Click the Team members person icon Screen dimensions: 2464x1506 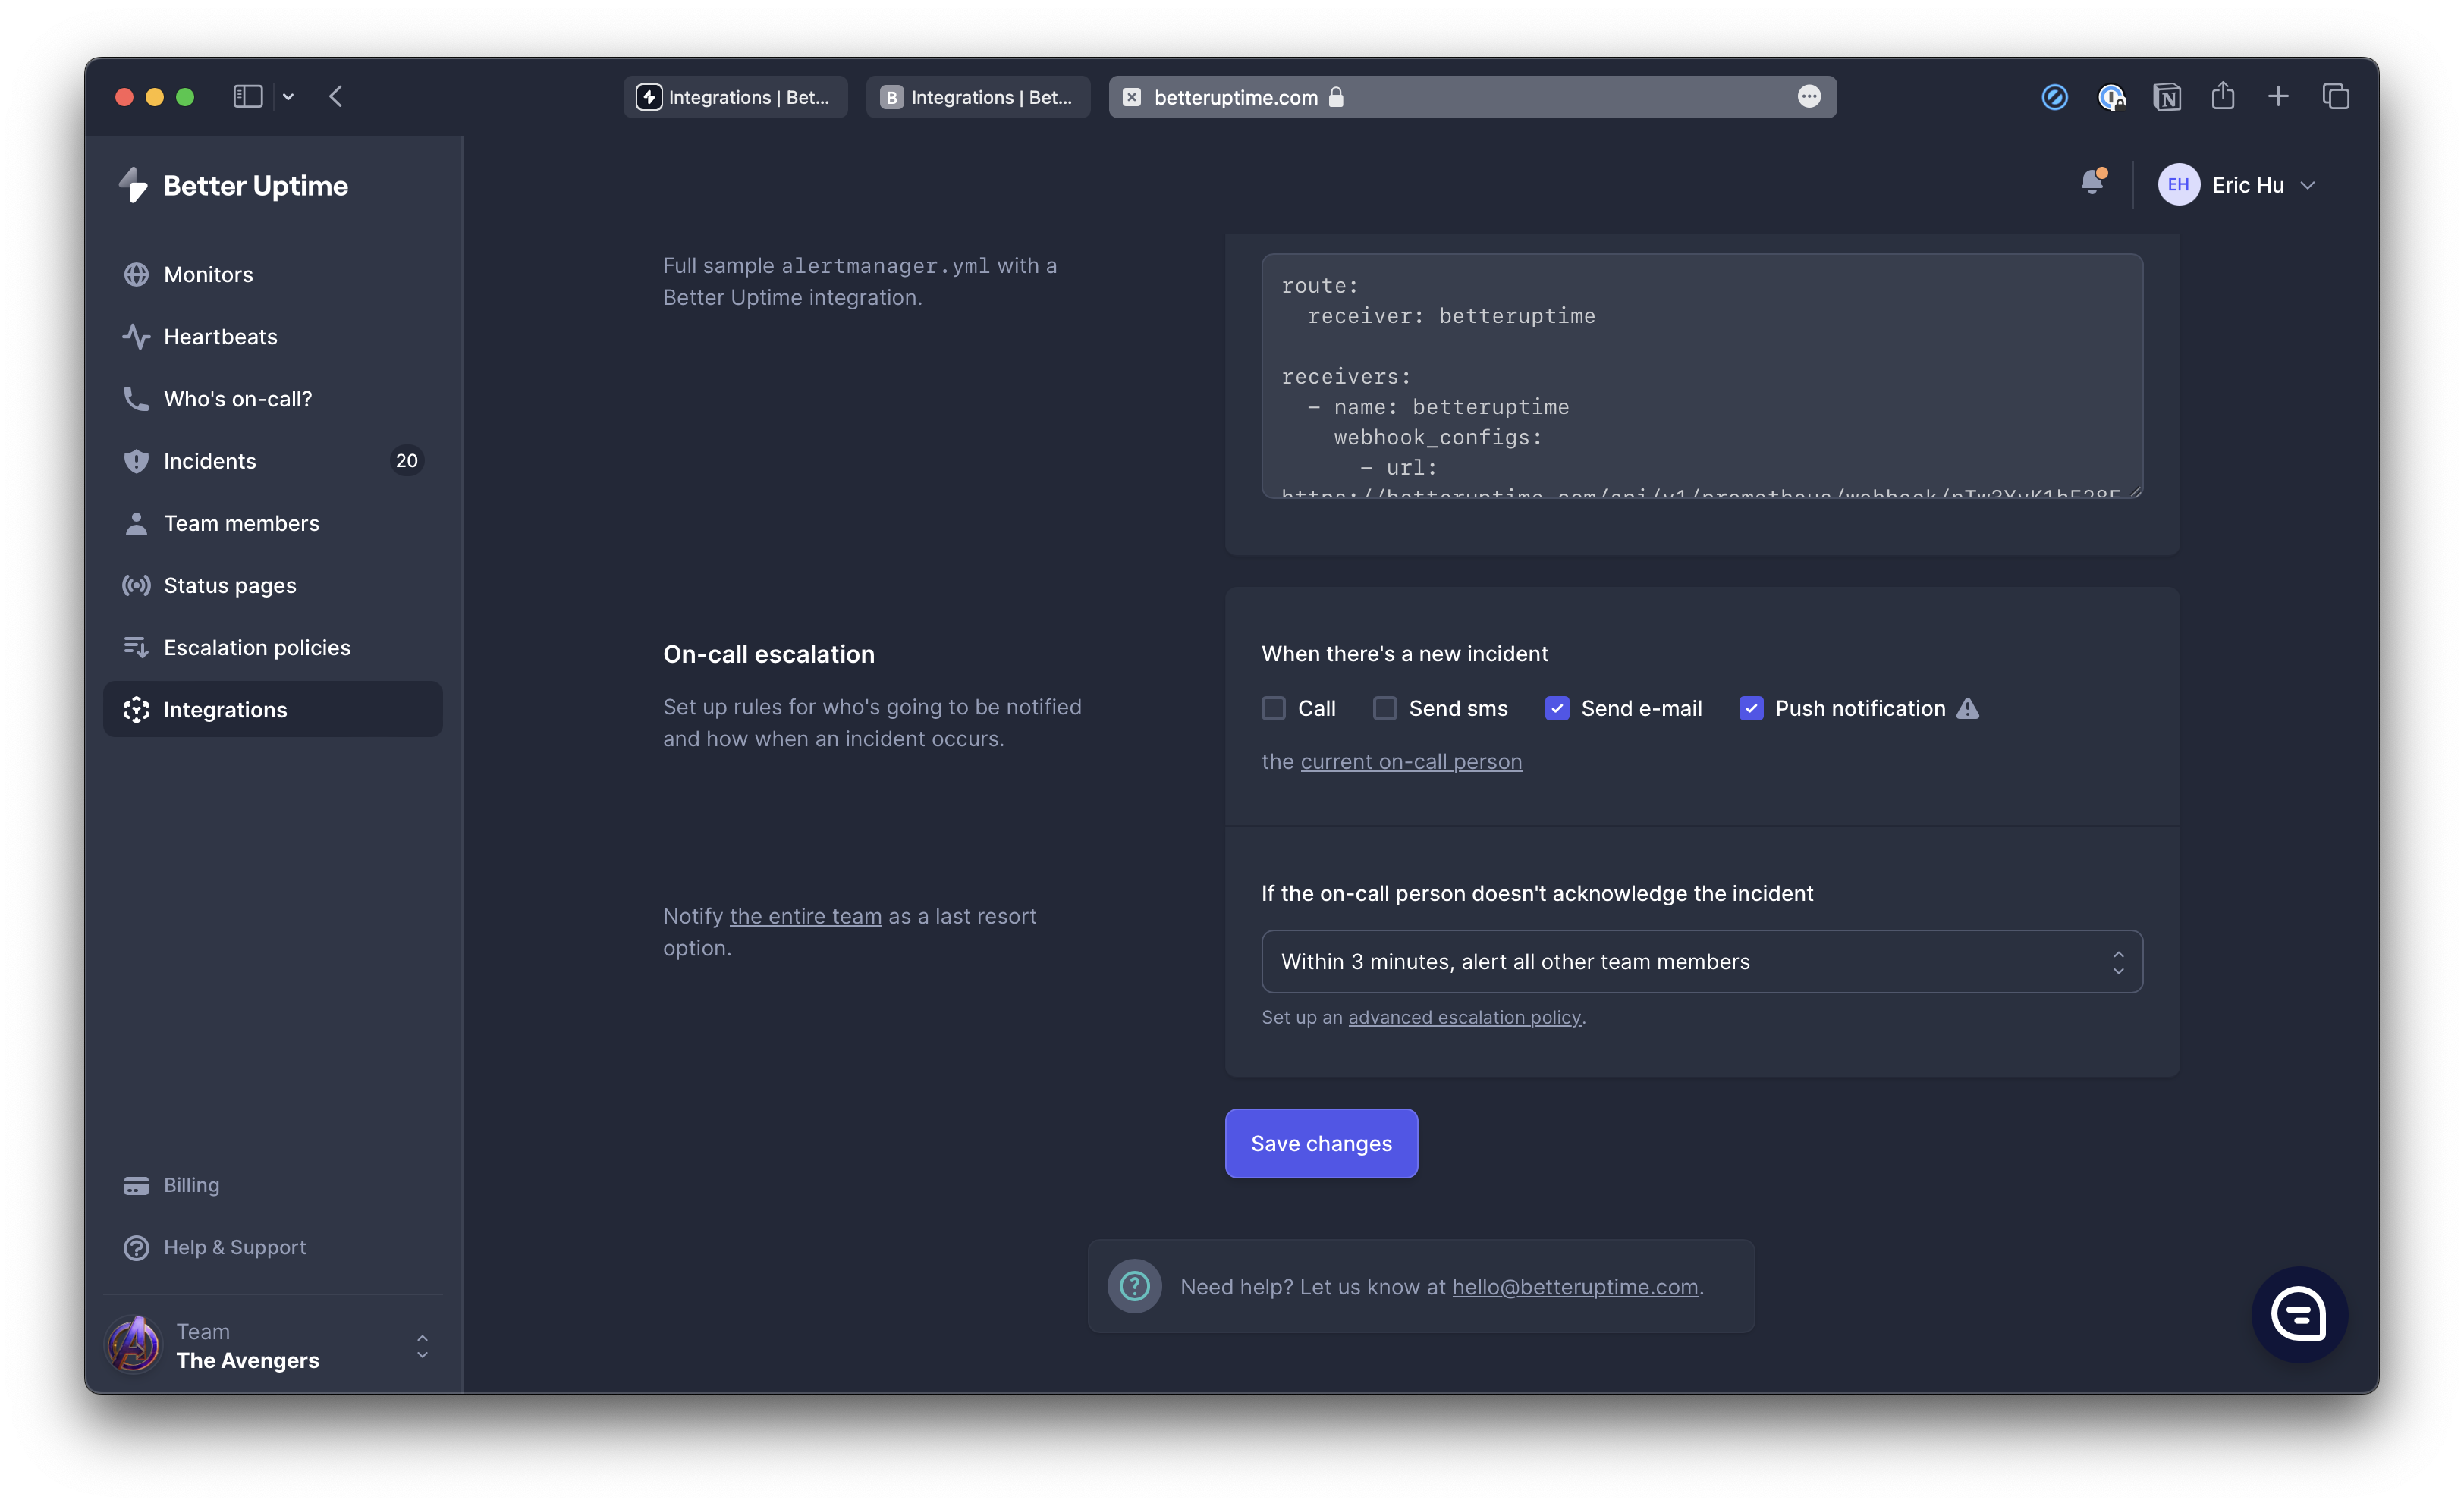pos(136,522)
